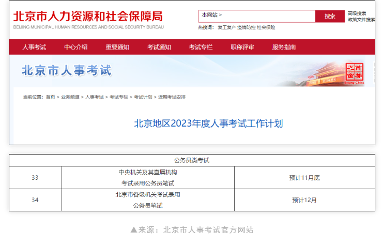Select hot search term 疫情防控
The image size is (382, 247).
246,27
